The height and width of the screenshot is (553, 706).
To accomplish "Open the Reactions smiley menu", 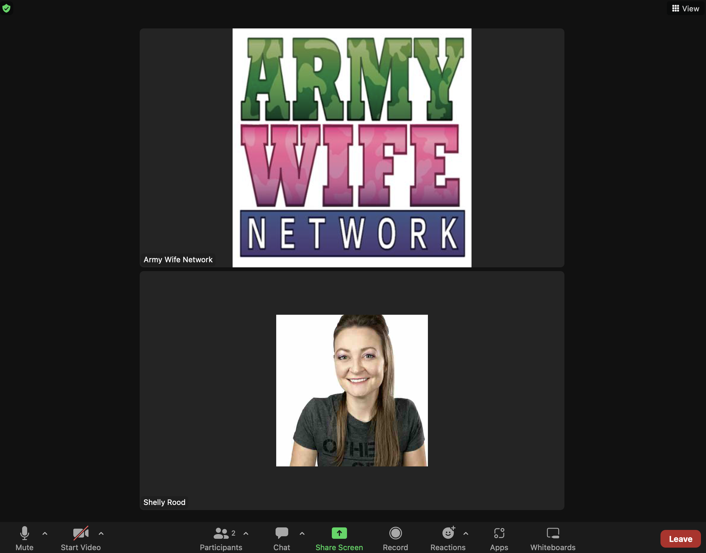I will pos(448,538).
